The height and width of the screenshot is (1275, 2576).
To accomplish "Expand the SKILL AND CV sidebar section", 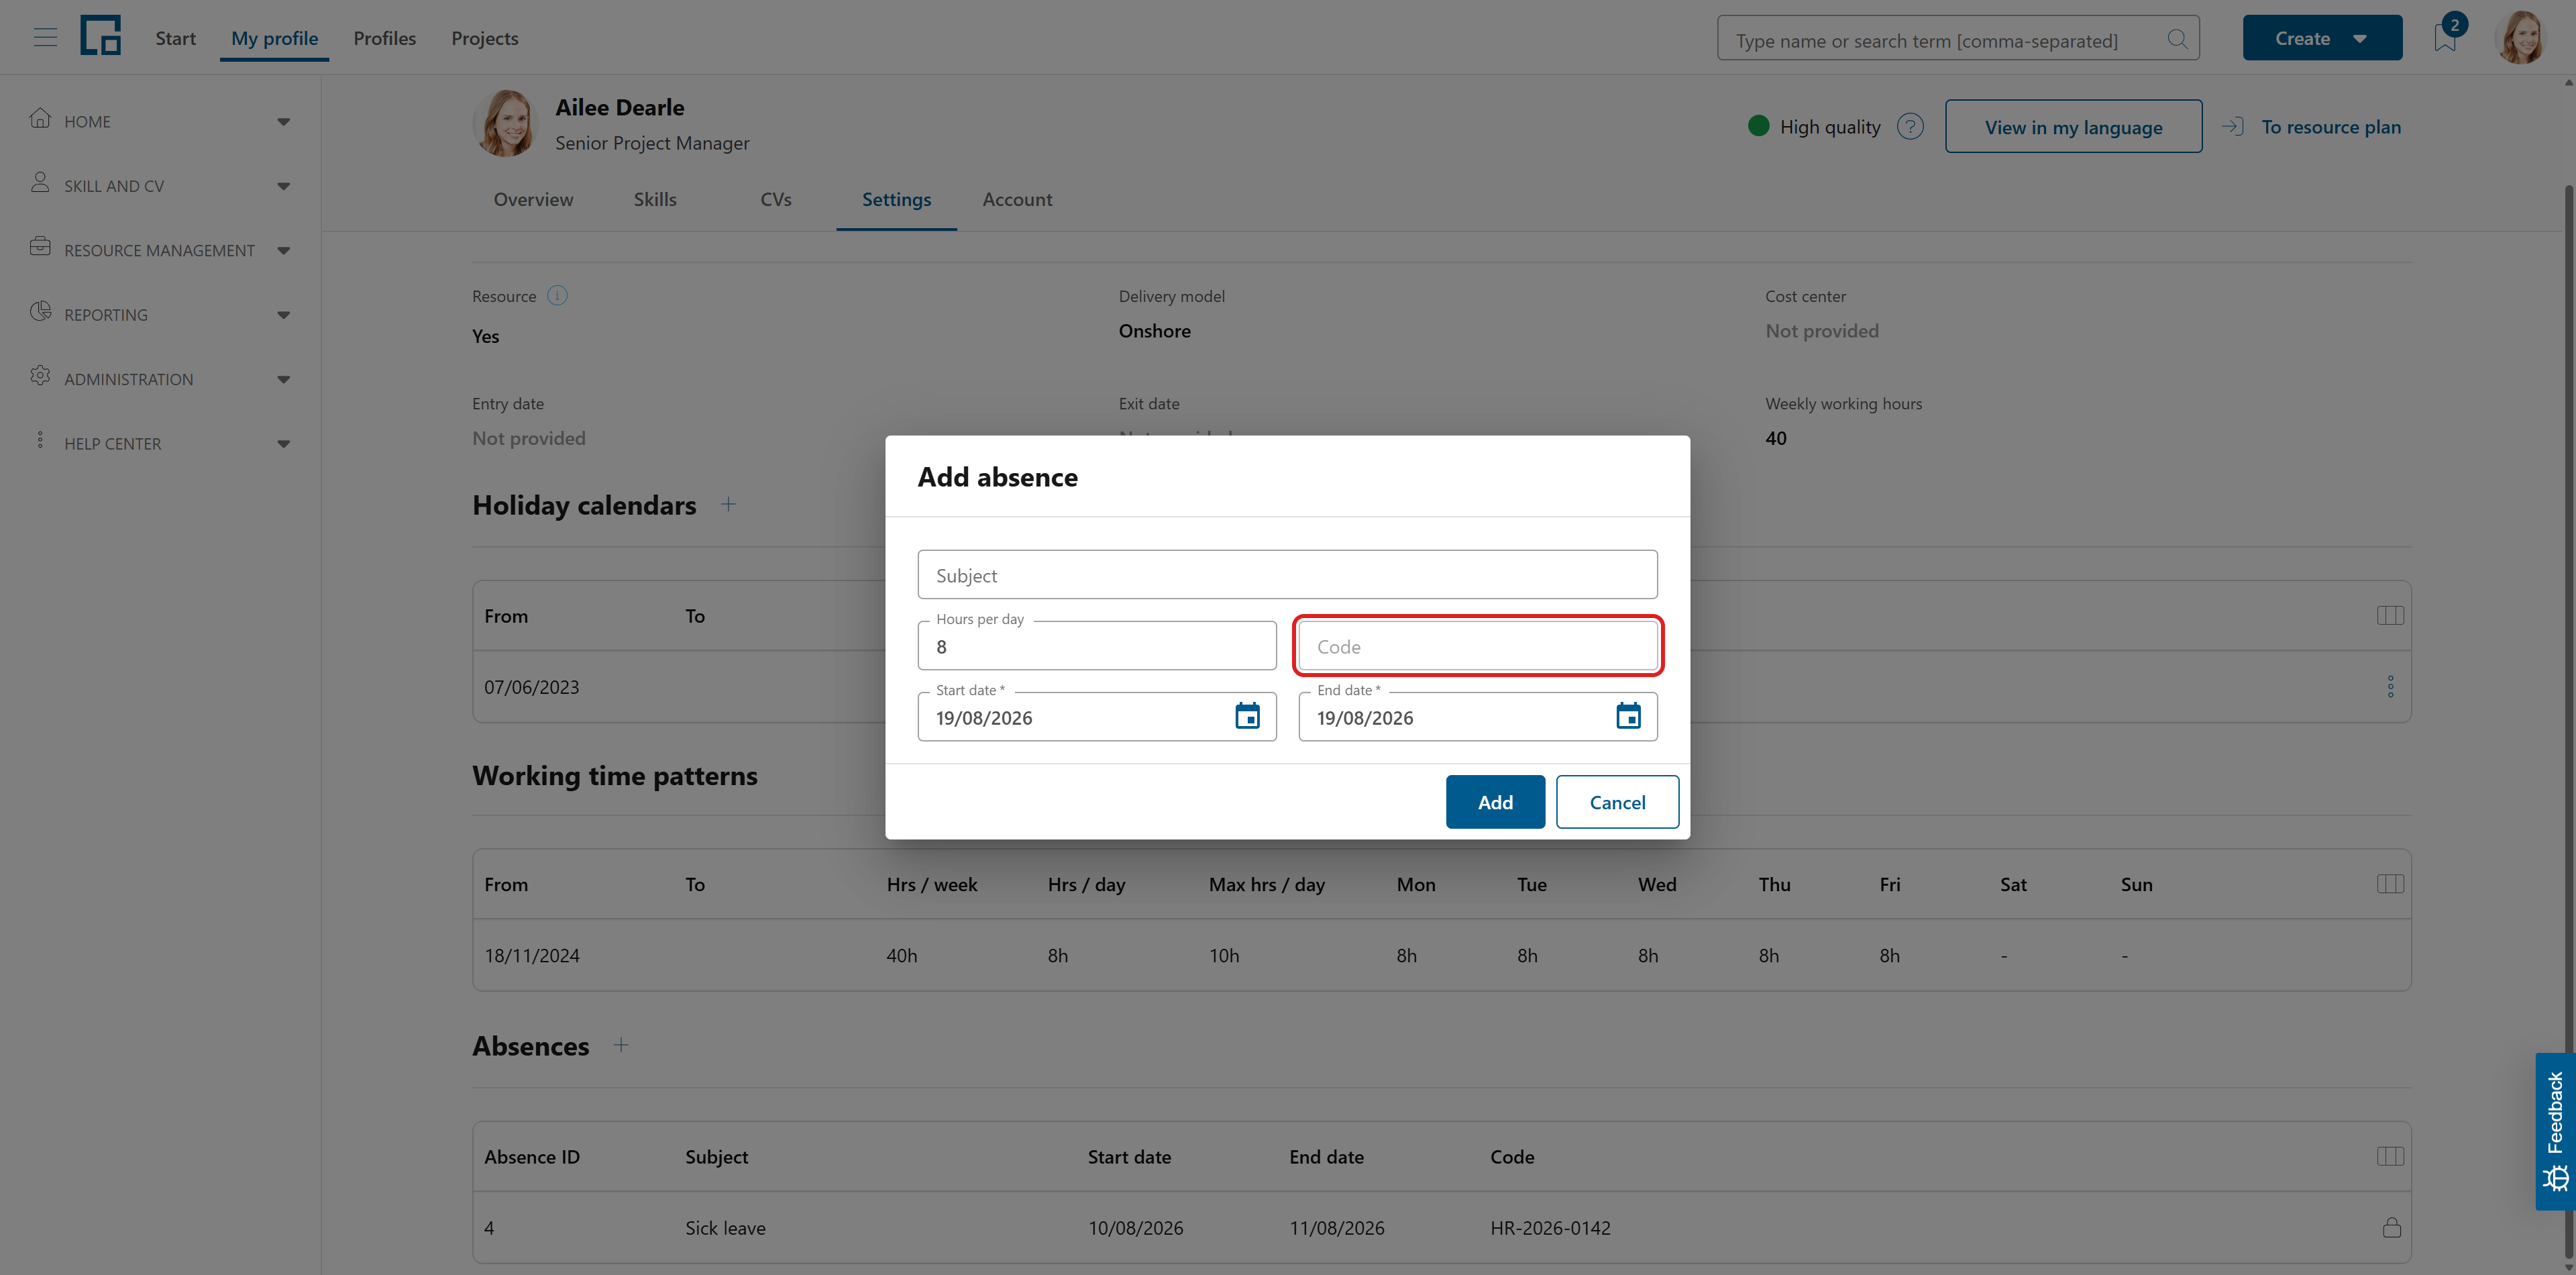I will (x=160, y=186).
